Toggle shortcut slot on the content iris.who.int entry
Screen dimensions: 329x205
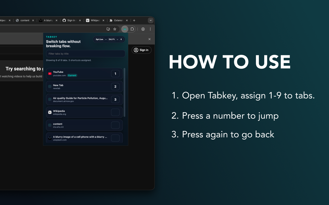pyautogui.click(x=115, y=125)
